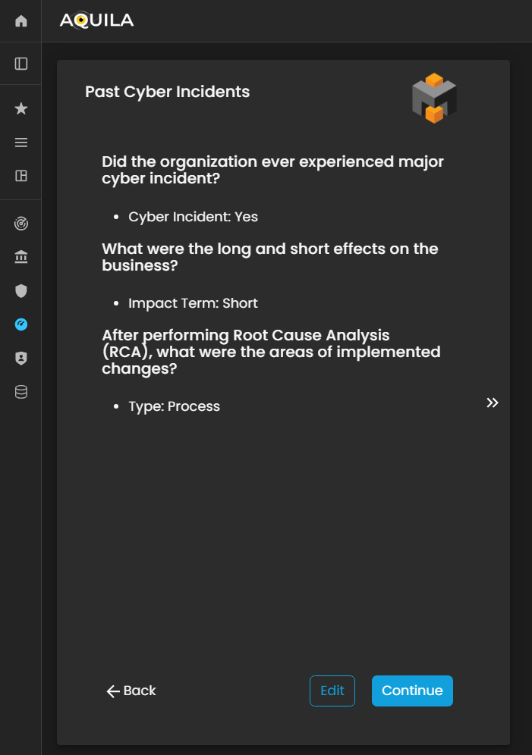The image size is (532, 755).
Task: Expand using the double chevron arrow
Action: tap(493, 403)
